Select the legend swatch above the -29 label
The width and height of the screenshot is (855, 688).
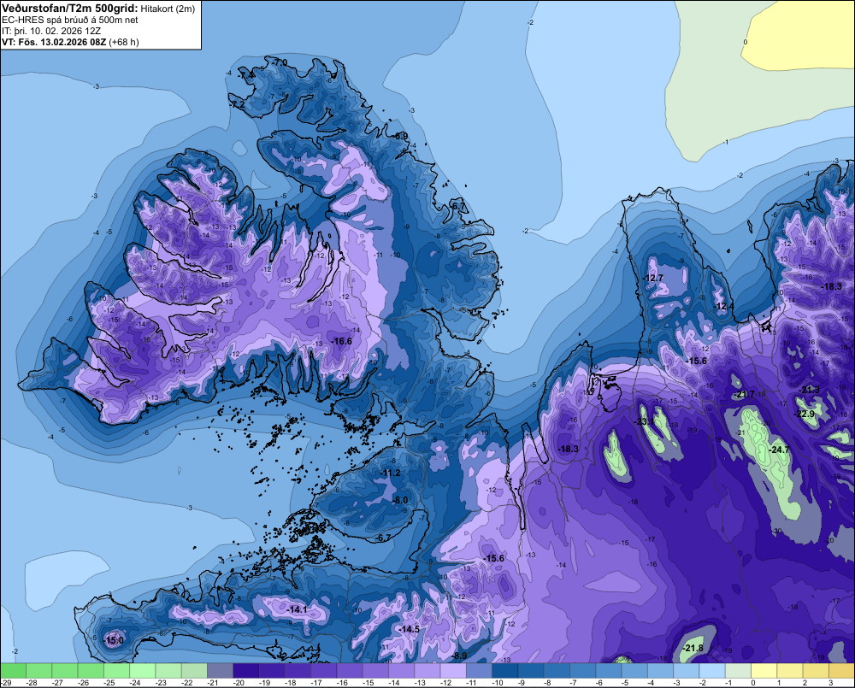point(13,670)
